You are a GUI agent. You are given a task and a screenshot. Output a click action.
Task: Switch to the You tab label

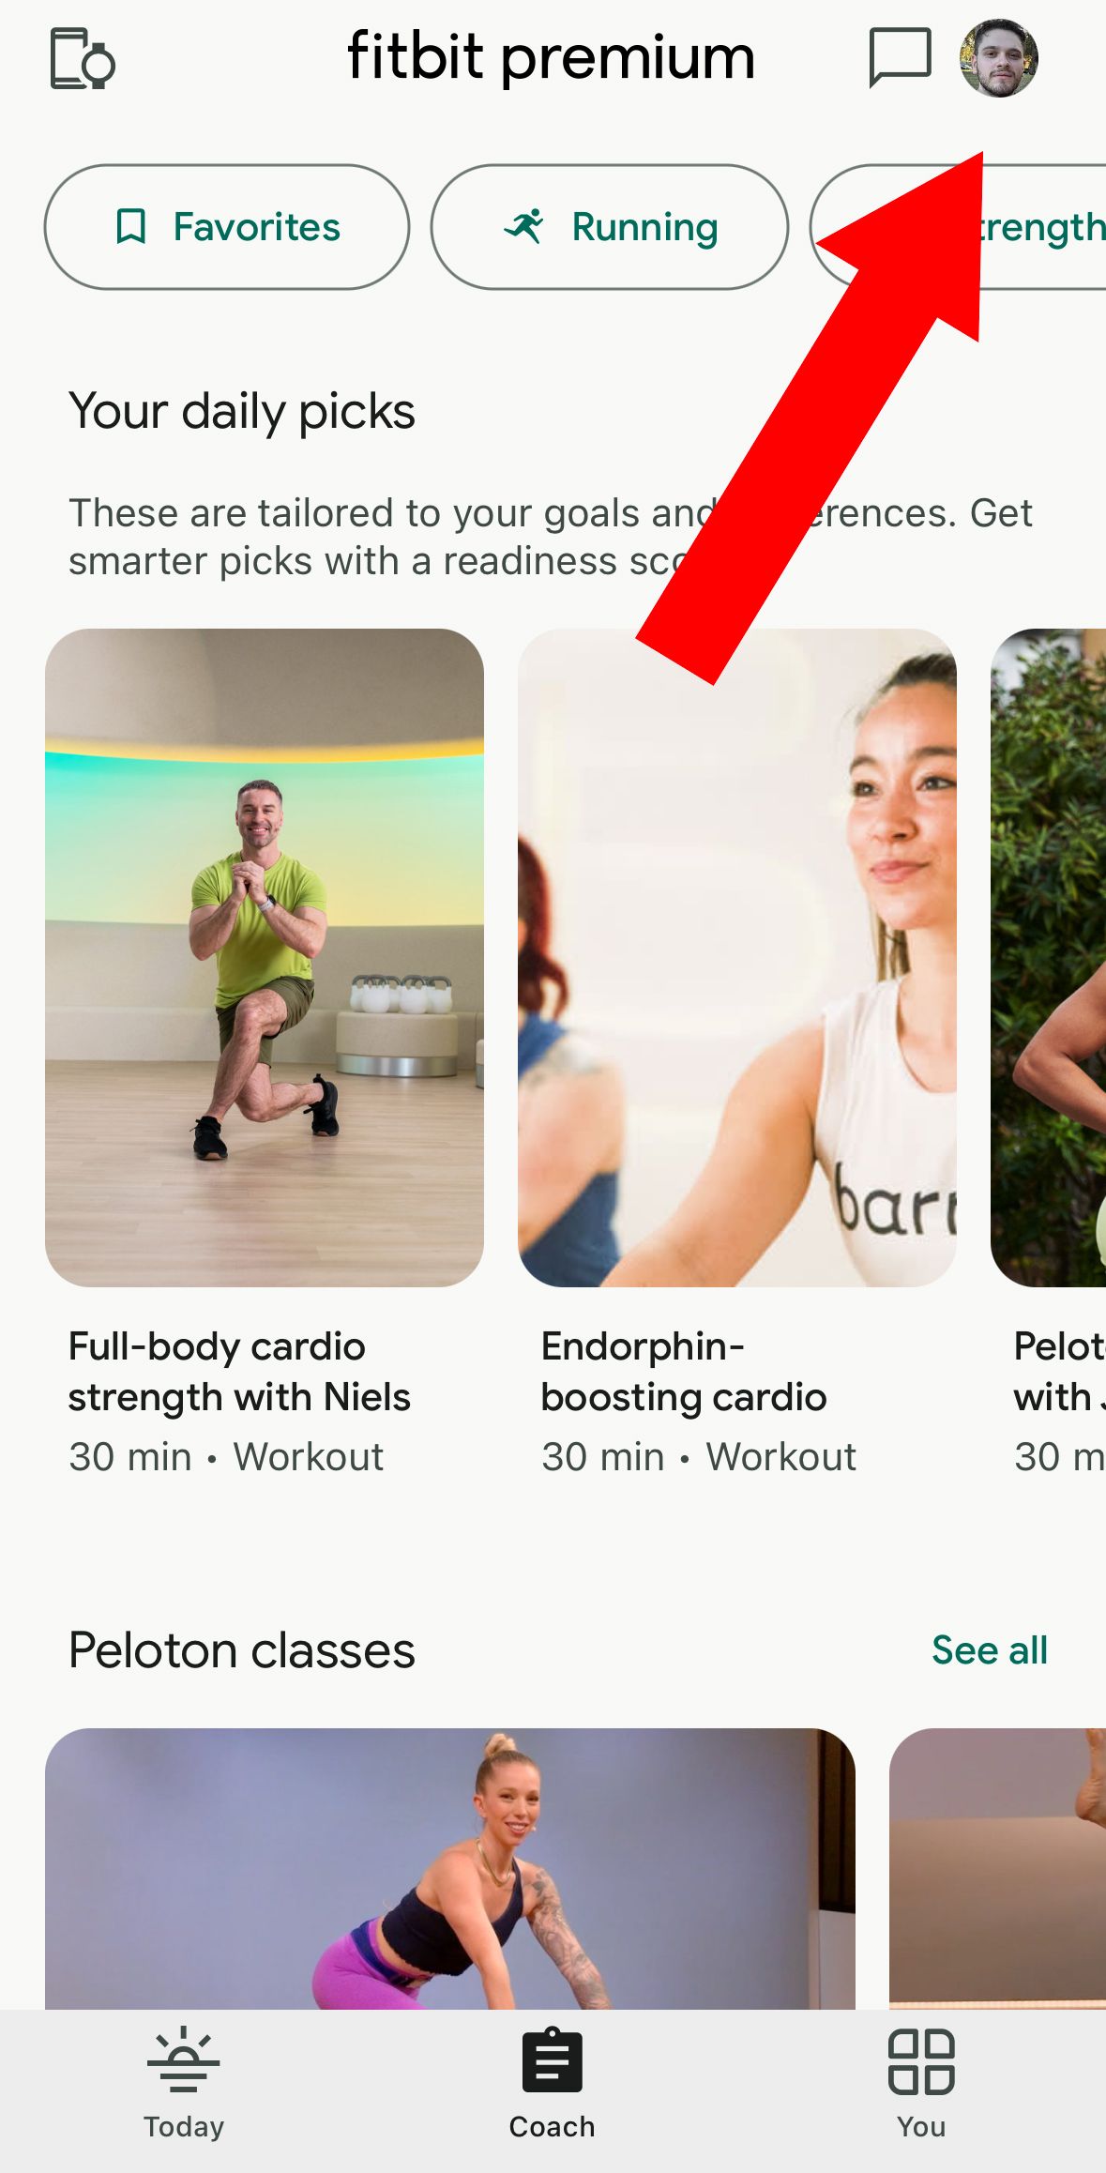click(x=921, y=2126)
